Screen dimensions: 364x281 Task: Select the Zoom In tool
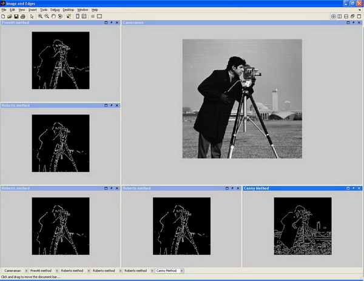pyautogui.click(x=40, y=16)
